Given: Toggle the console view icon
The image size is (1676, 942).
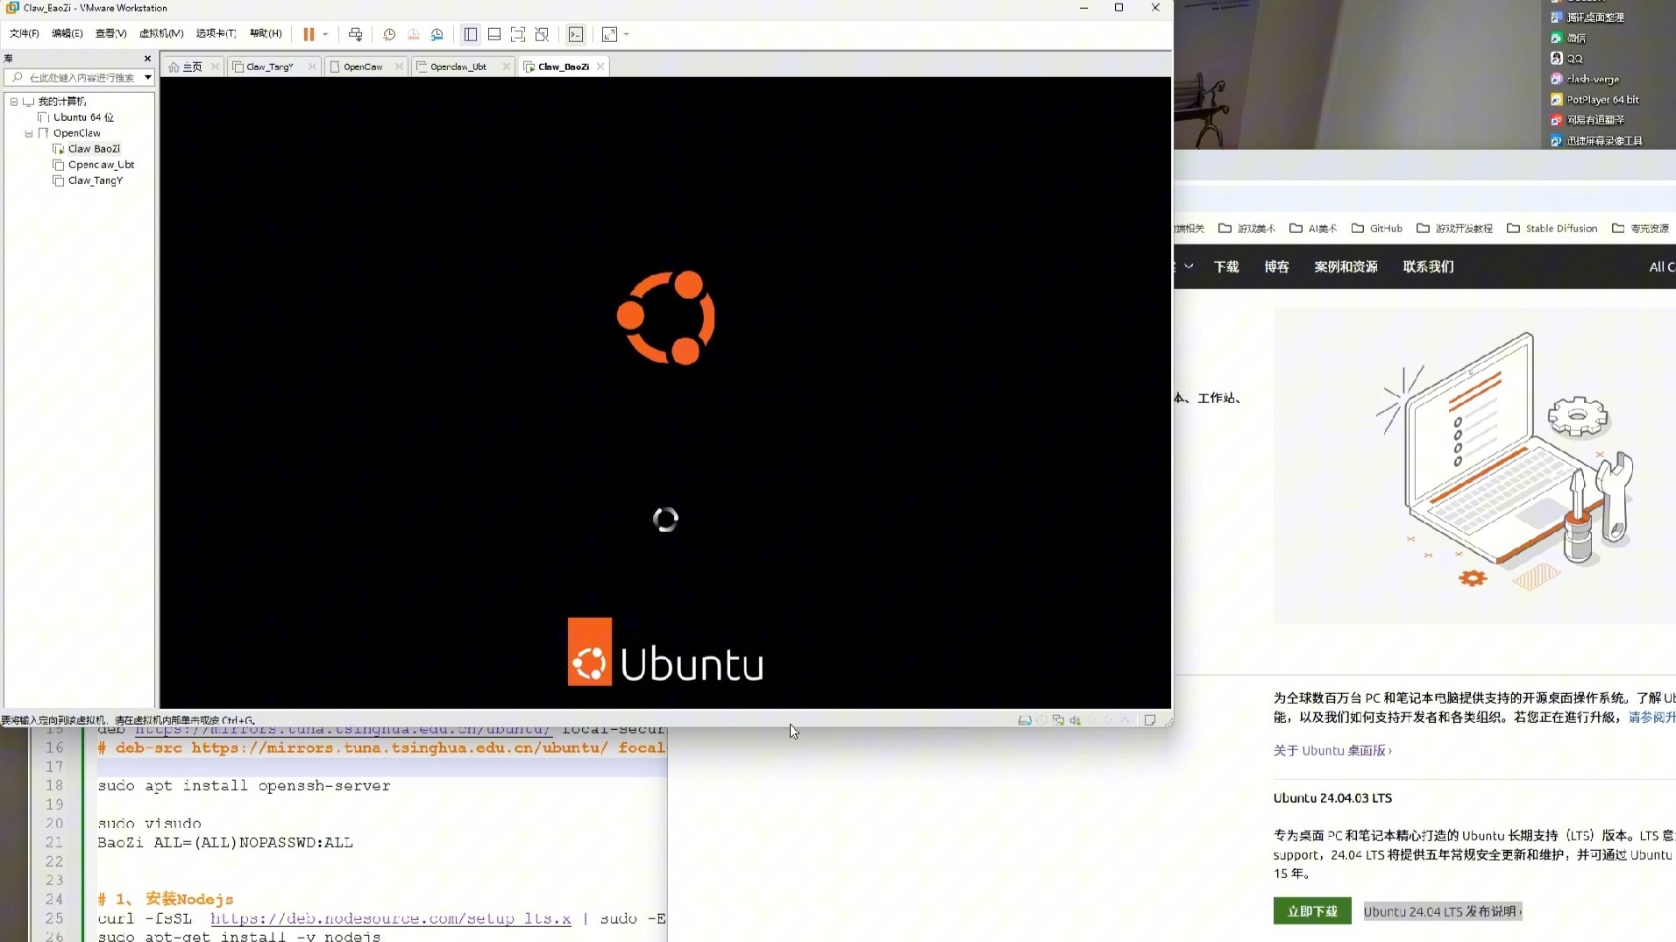Looking at the screenshot, I should pos(575,34).
